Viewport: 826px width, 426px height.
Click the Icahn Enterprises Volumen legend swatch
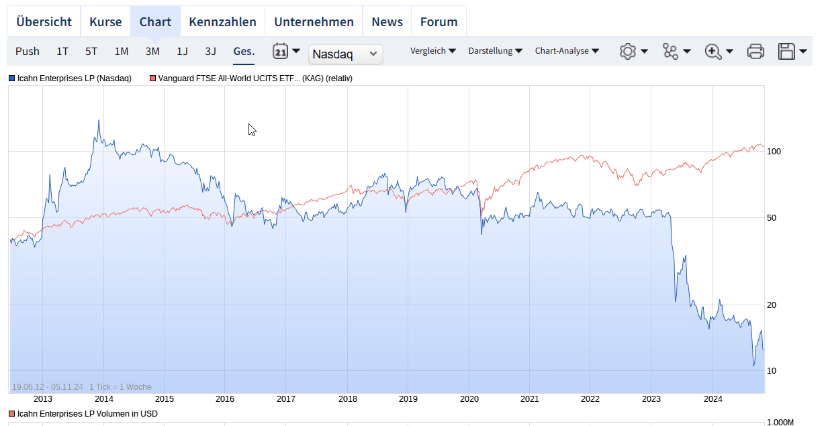click(x=12, y=414)
